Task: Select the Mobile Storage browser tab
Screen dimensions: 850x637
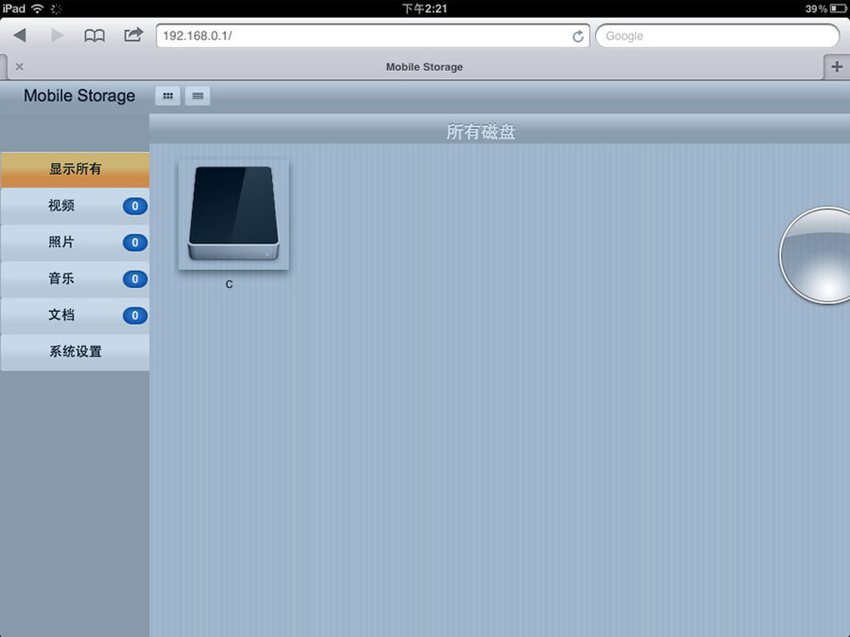Action: [415, 66]
